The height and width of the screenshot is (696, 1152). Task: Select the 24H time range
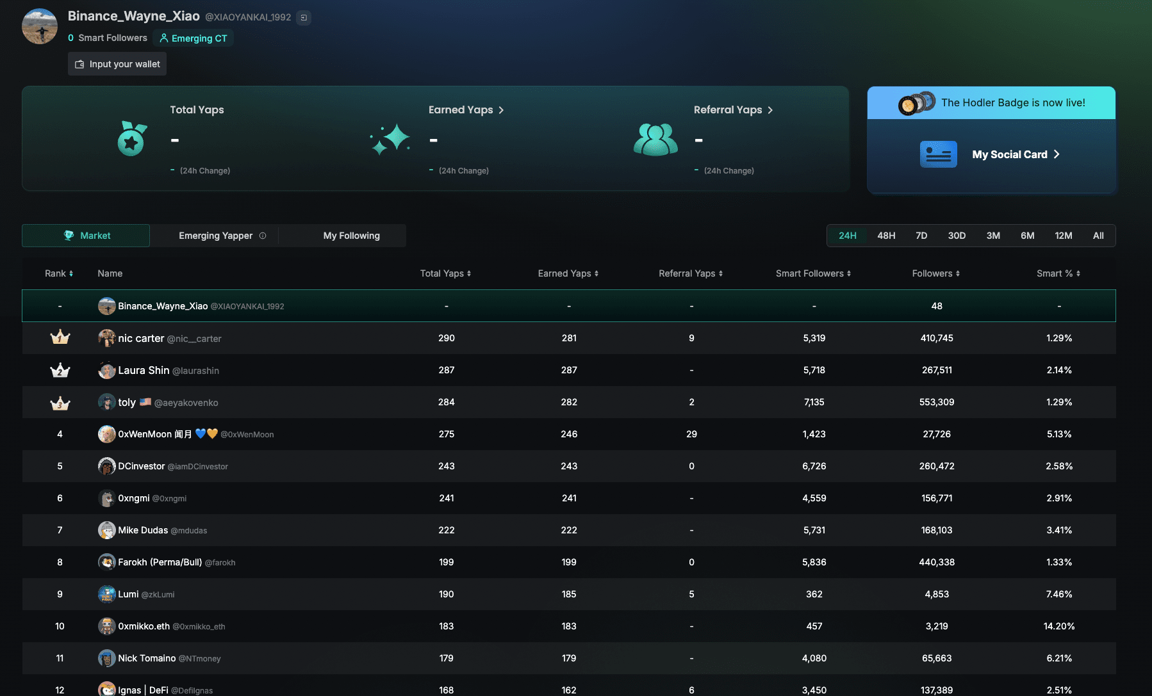click(x=848, y=236)
